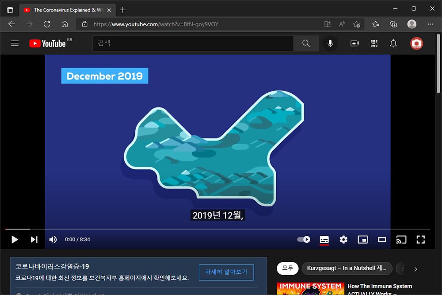Click the 코로나바이러스감염증-19 heading

tap(52, 267)
